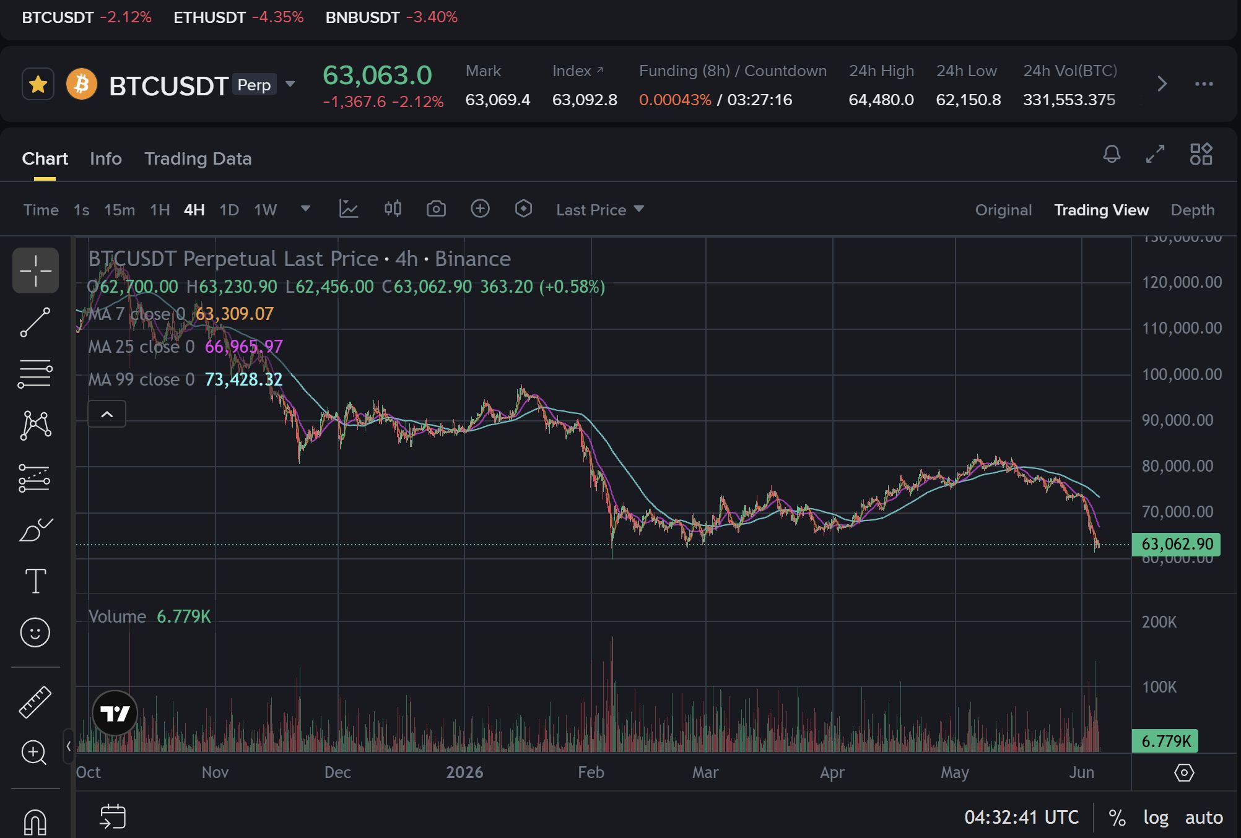Open the Last Price dropdown
This screenshot has width=1241, height=838.
[x=600, y=210]
